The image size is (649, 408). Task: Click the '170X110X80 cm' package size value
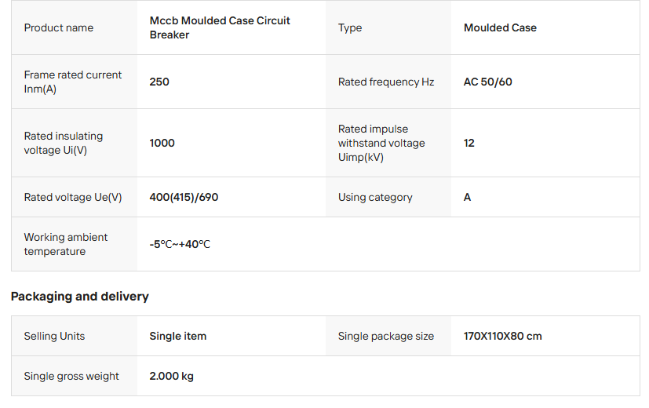click(502, 336)
